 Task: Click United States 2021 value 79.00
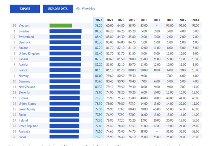pyautogui.click(x=110, y=104)
